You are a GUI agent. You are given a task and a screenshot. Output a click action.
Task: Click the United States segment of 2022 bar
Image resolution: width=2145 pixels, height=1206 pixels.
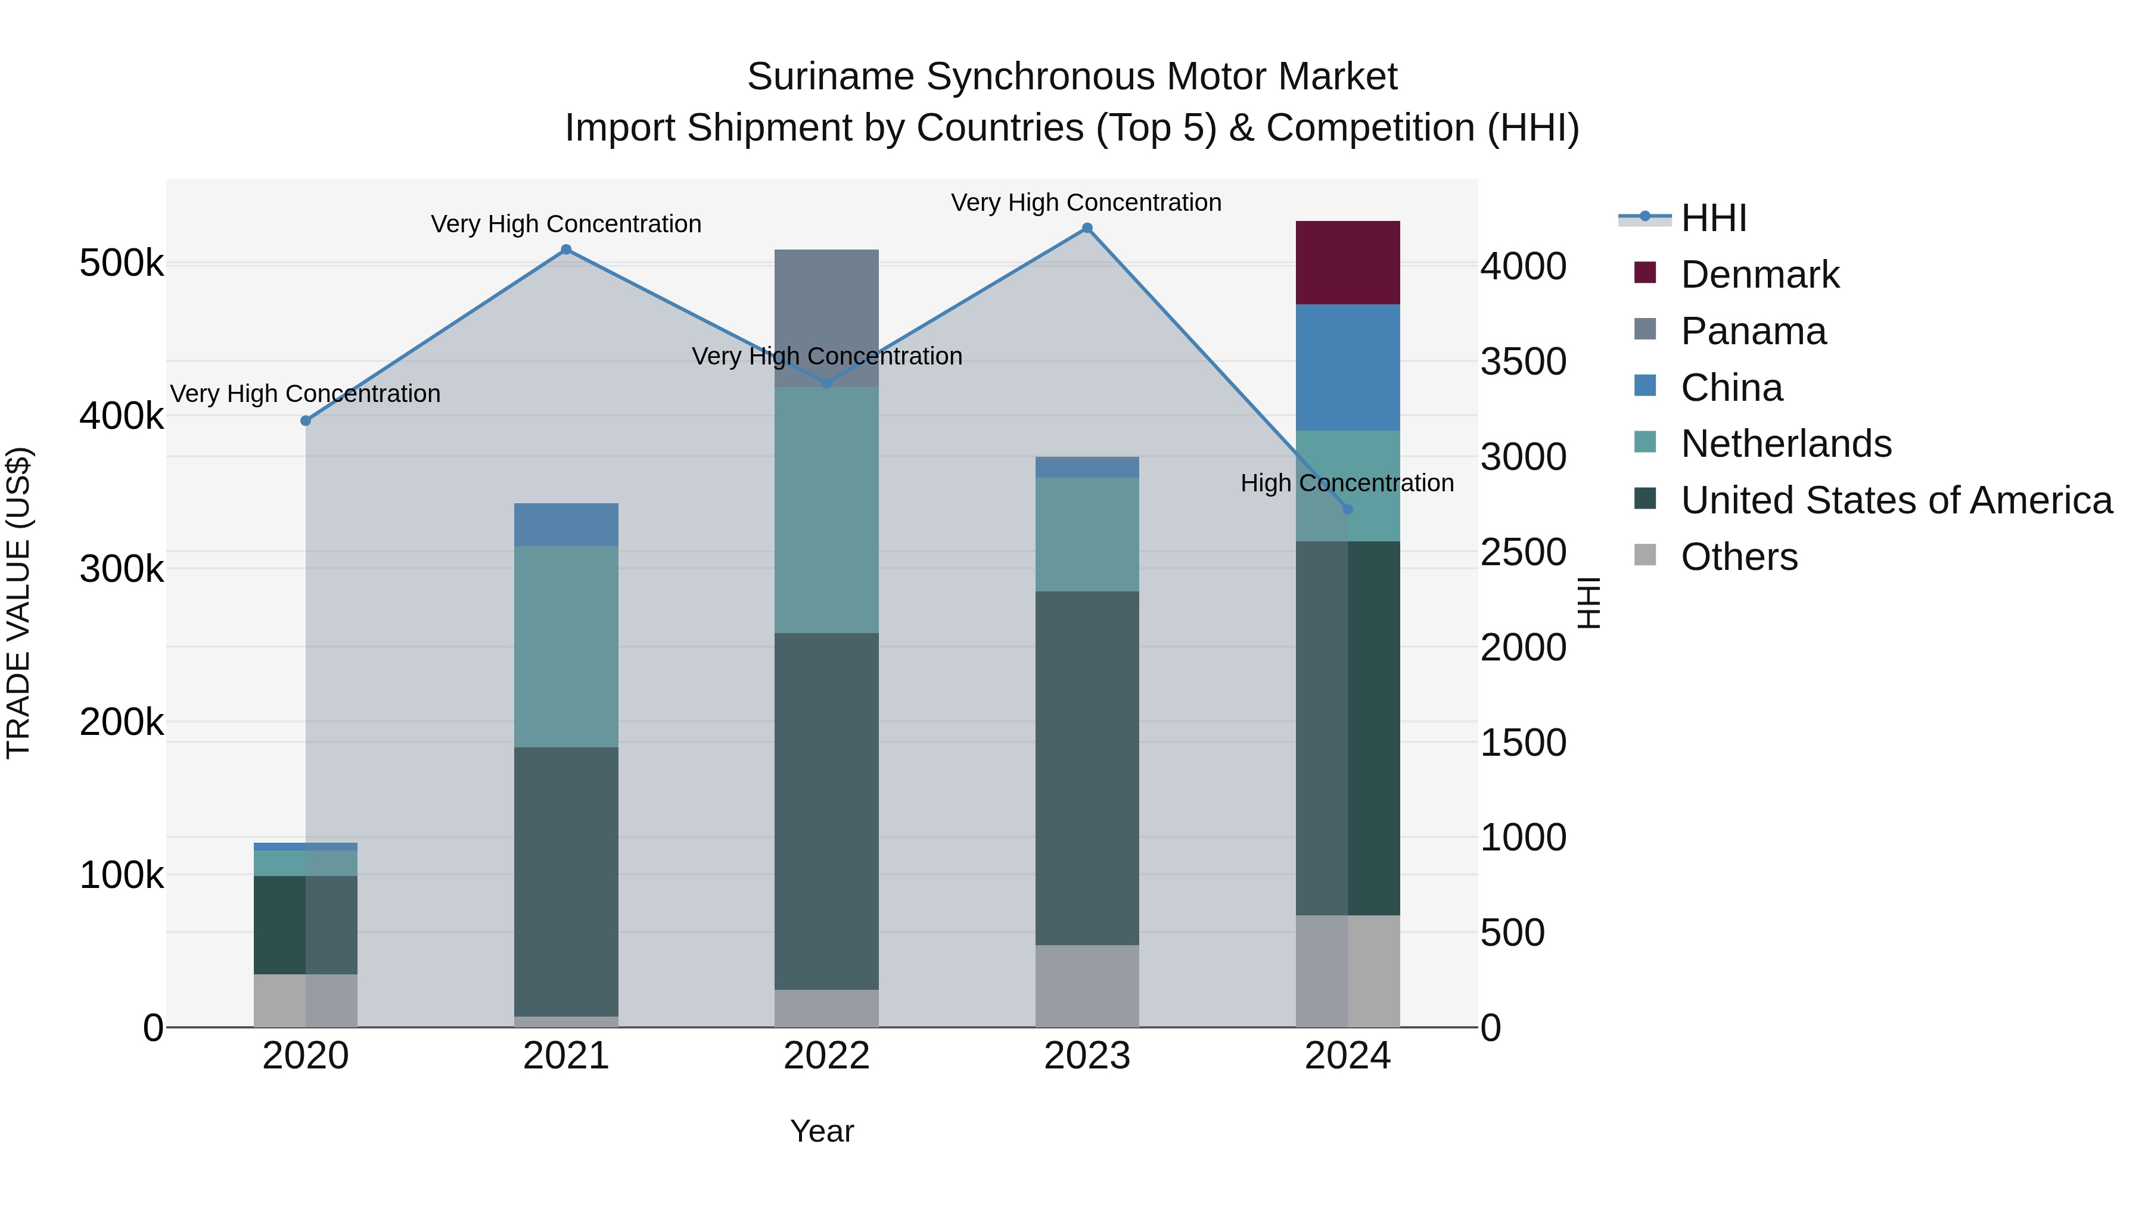(827, 812)
